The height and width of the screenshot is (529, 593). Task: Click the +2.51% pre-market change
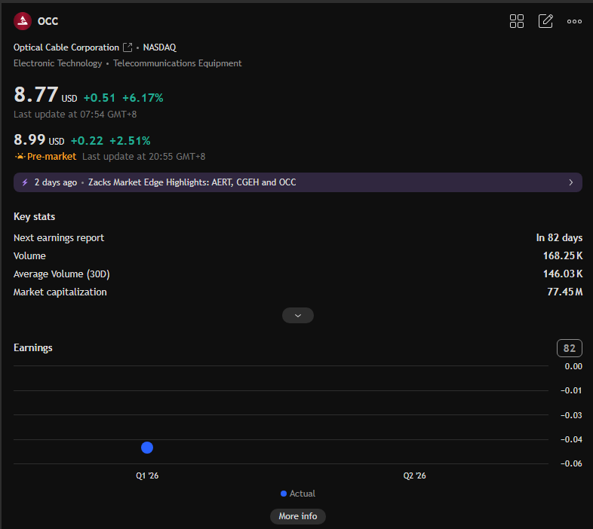pyautogui.click(x=130, y=141)
